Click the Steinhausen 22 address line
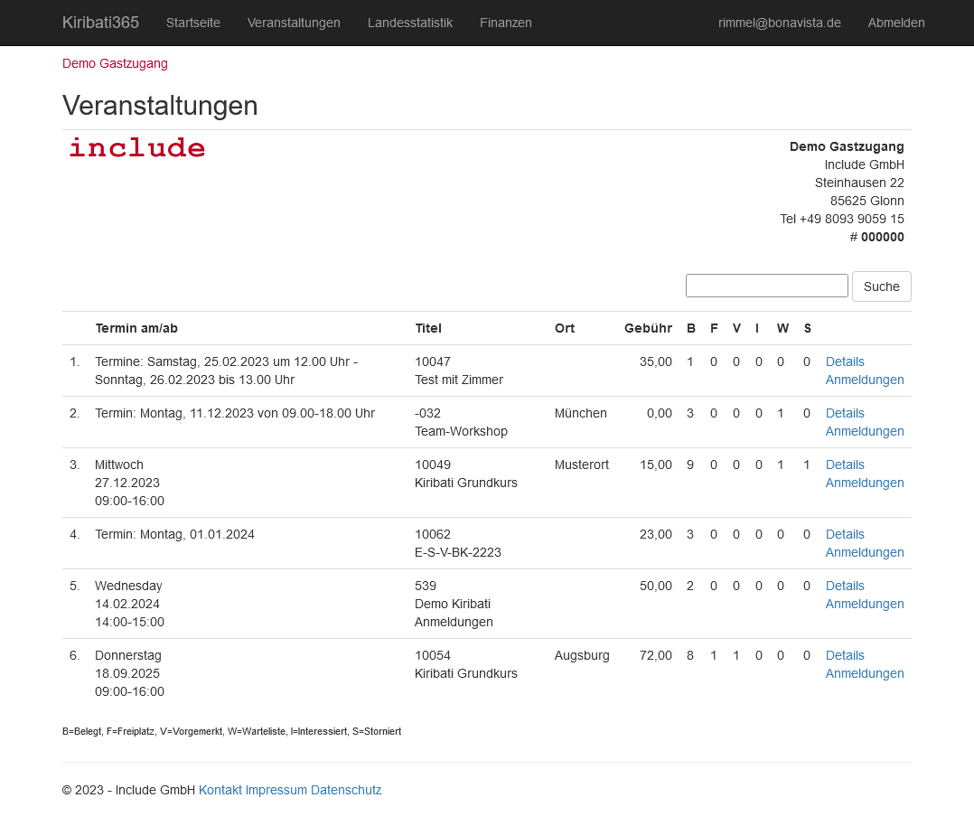 (x=859, y=183)
